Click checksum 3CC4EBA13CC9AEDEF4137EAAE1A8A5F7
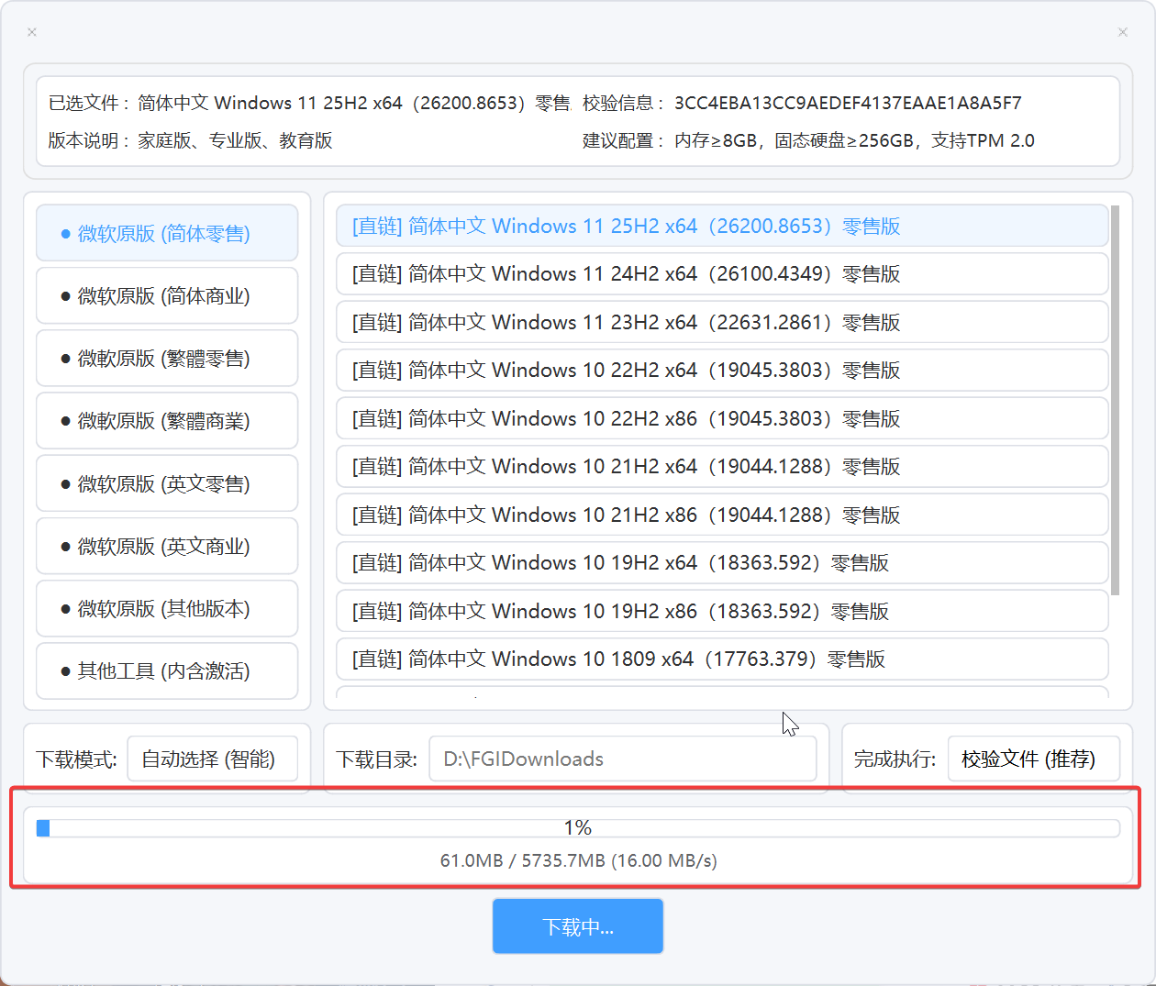 [848, 103]
